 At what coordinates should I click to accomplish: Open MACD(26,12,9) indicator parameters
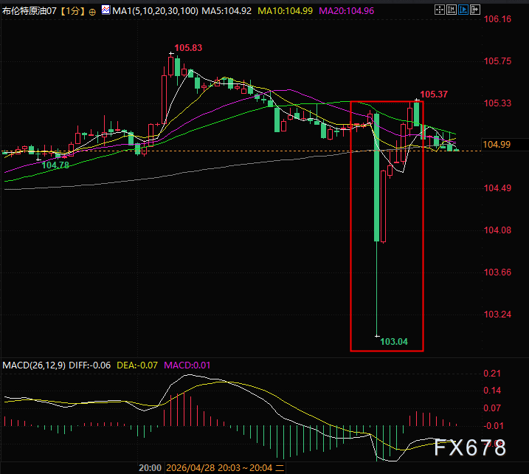34,365
